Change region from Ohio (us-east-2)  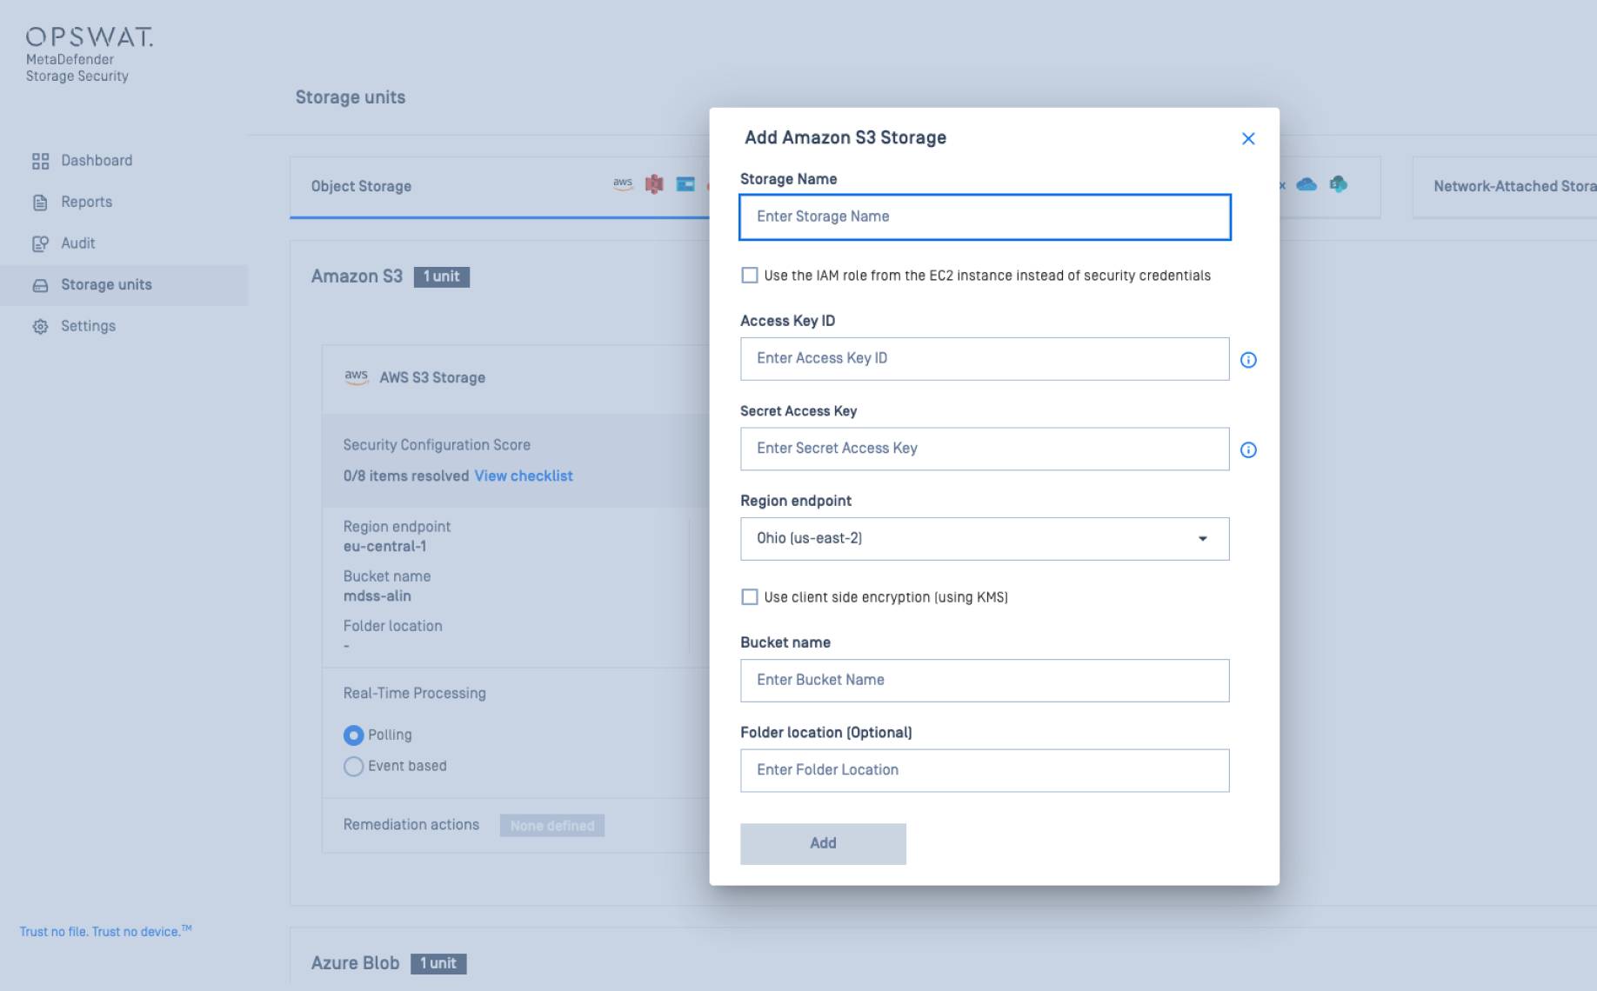984,538
